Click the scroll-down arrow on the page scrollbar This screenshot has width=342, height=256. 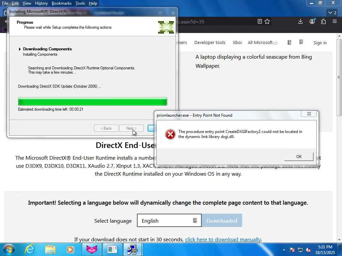(x=339, y=240)
